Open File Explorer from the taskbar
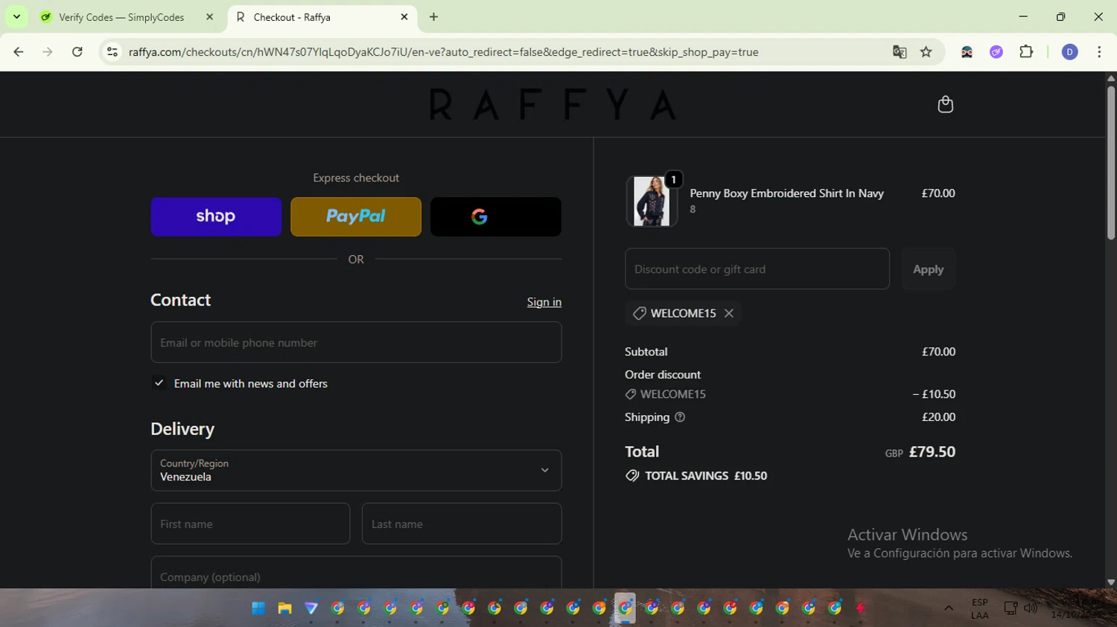Image resolution: width=1117 pixels, height=627 pixels. [x=284, y=608]
